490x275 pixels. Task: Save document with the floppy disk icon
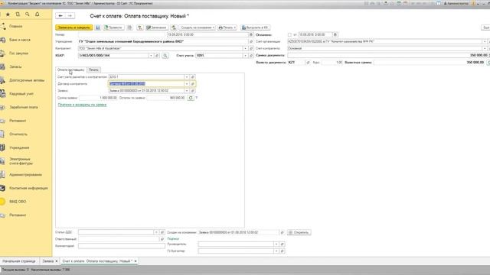(97, 27)
